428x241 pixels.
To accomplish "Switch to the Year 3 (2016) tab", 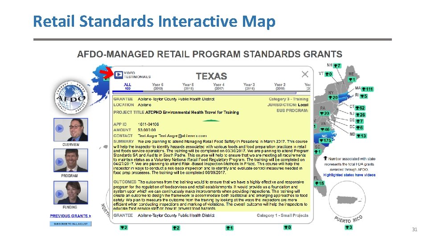I will click(x=249, y=87).
